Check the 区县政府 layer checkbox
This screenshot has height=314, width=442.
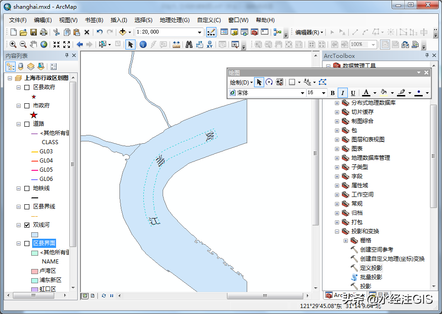pos(27,87)
